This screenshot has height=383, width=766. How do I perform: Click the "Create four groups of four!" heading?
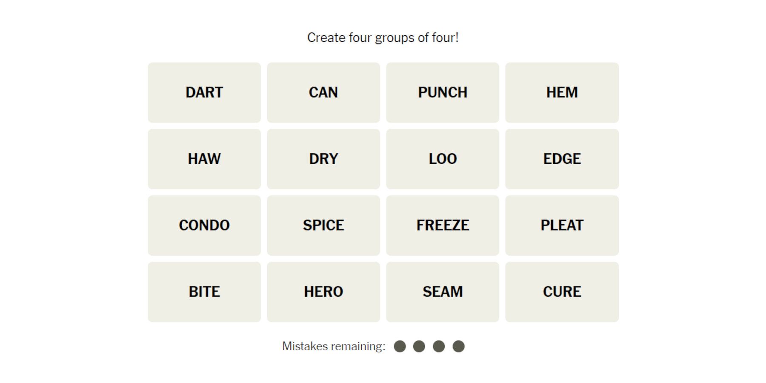pos(383,38)
